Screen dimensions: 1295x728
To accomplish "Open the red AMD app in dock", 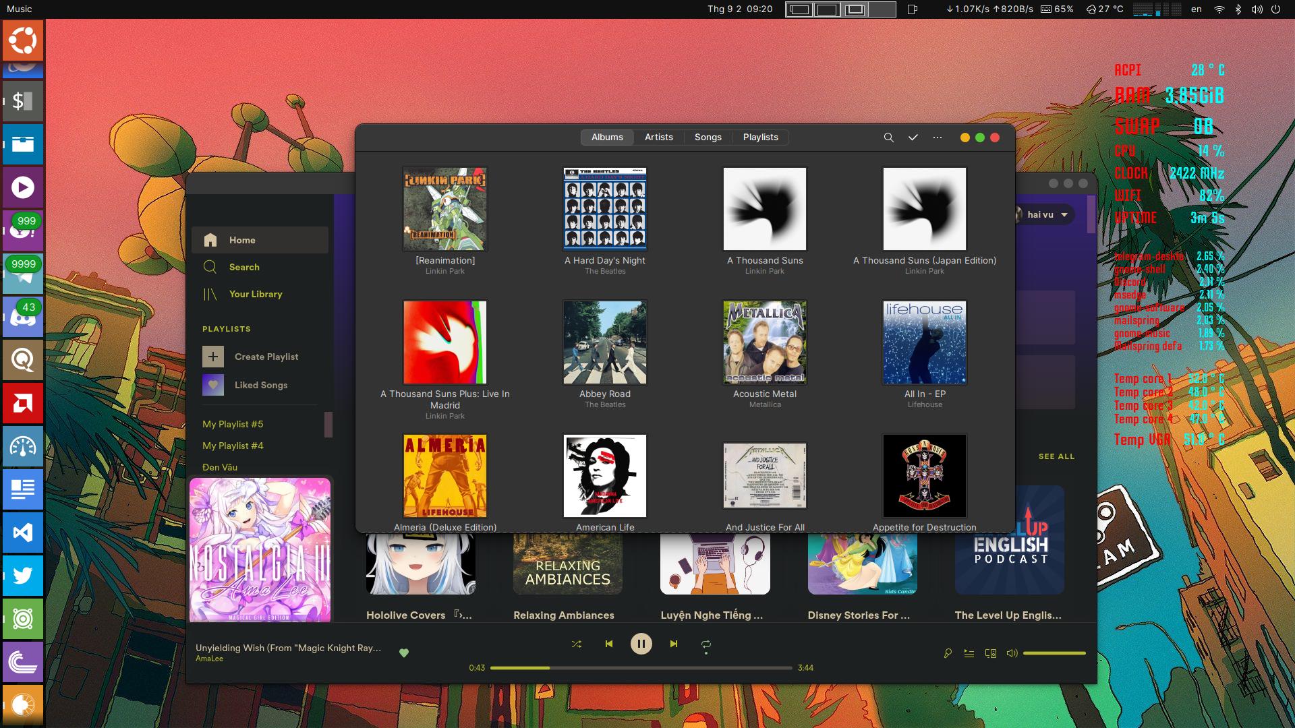I will click(x=23, y=403).
